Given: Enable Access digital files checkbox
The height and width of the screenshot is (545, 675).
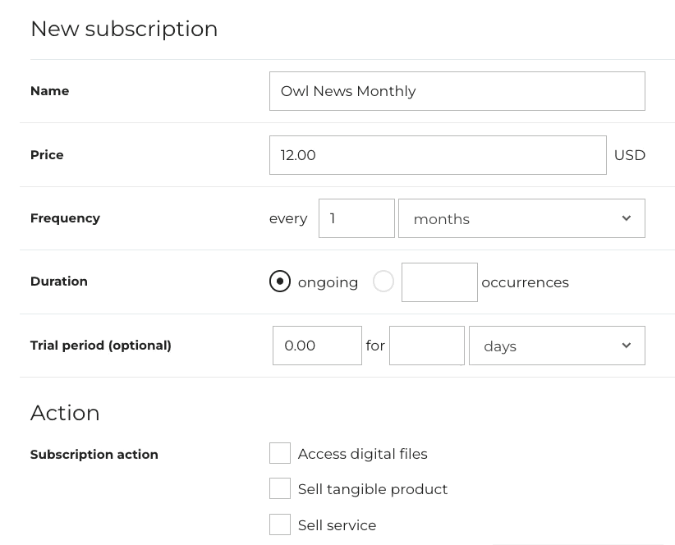Looking at the screenshot, I should [280, 453].
